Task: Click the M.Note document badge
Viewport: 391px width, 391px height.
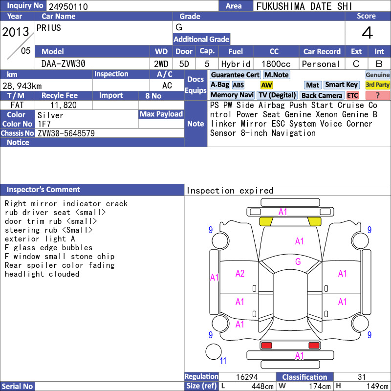Action: (x=276, y=75)
